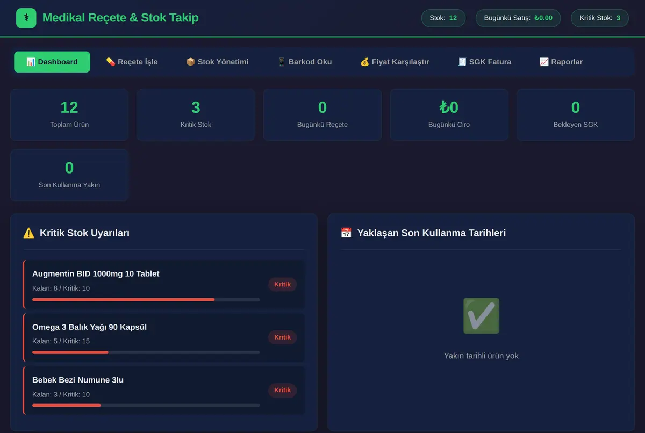Click the Omega 3 Balık Yağı 90 Kapsül name
The image size is (645, 433).
coord(89,327)
